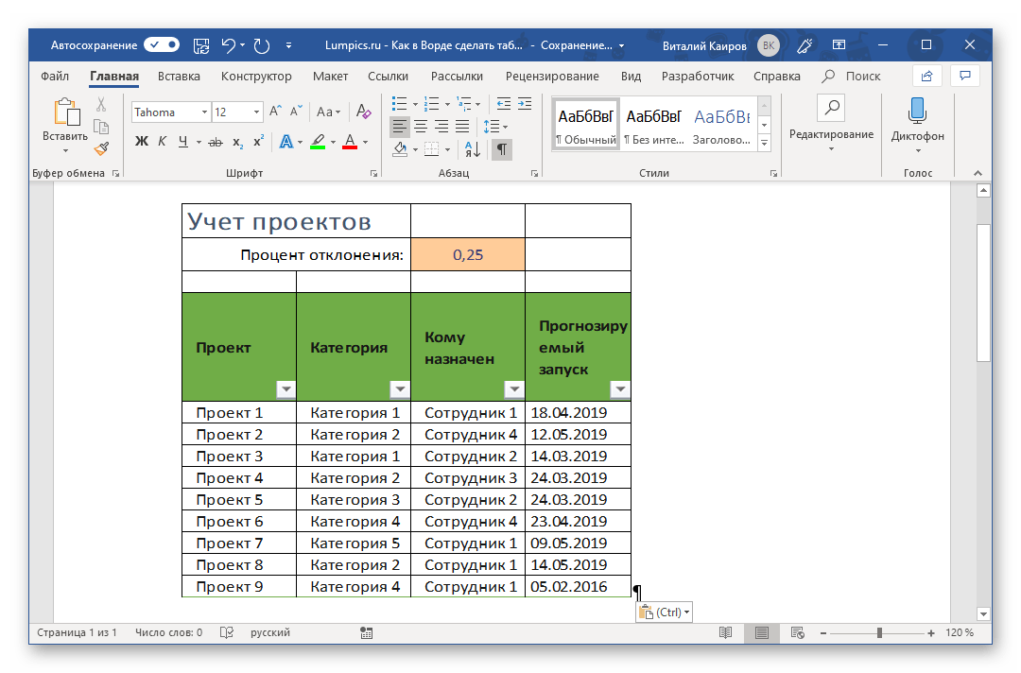Click the borders icon
This screenshot has height=673, width=1021.
coord(431,149)
